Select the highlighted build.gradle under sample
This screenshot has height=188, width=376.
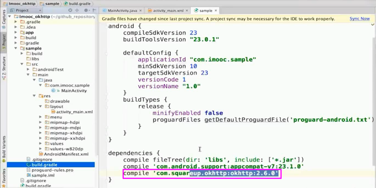pos(51,165)
